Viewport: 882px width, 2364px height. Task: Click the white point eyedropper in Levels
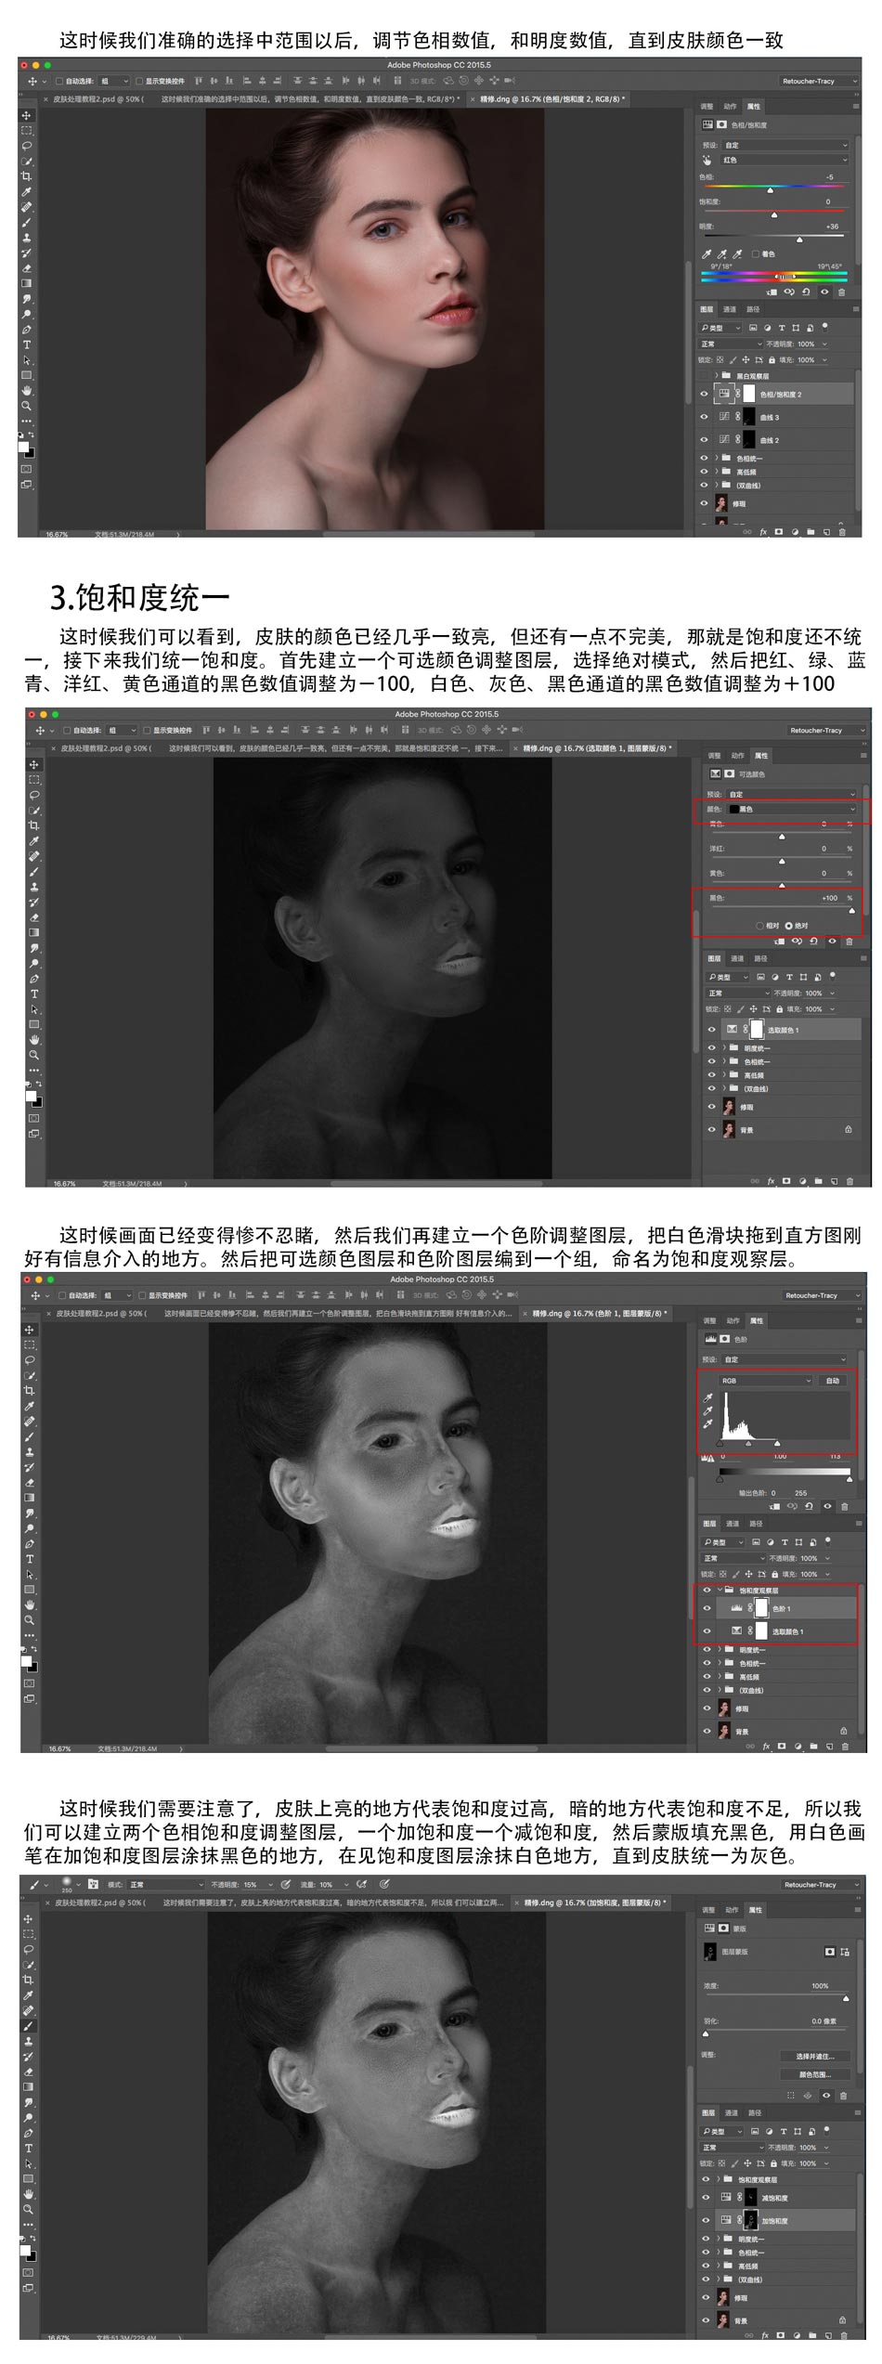click(x=708, y=1424)
